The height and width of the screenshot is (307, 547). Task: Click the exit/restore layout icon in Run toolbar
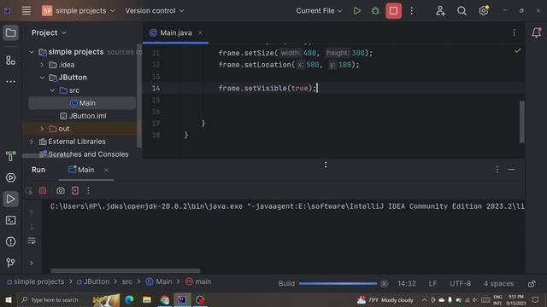pyautogui.click(x=74, y=191)
